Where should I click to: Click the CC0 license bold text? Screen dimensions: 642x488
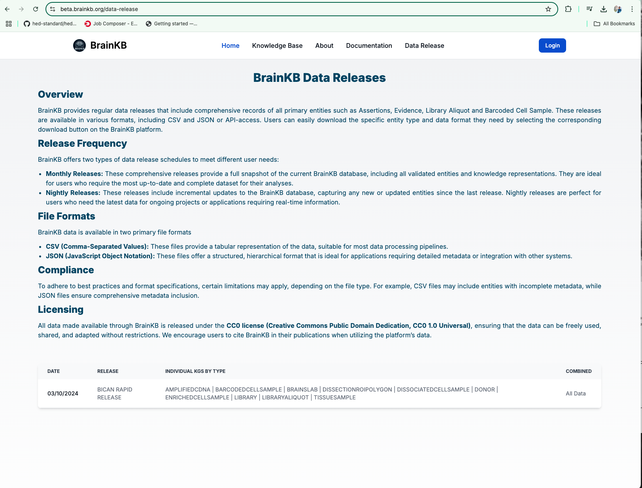349,325
